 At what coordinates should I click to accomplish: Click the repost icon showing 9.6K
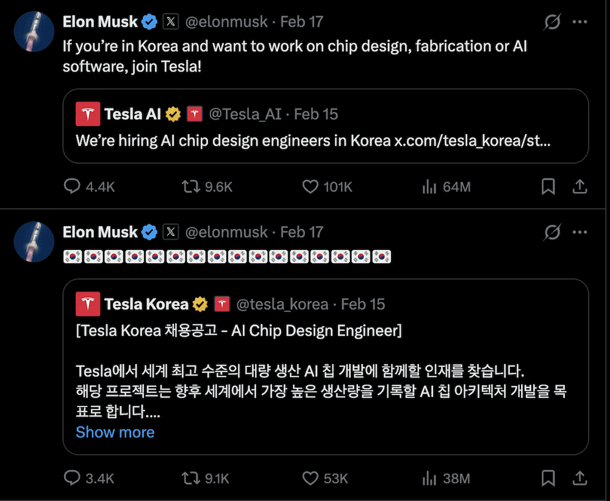coord(191,187)
